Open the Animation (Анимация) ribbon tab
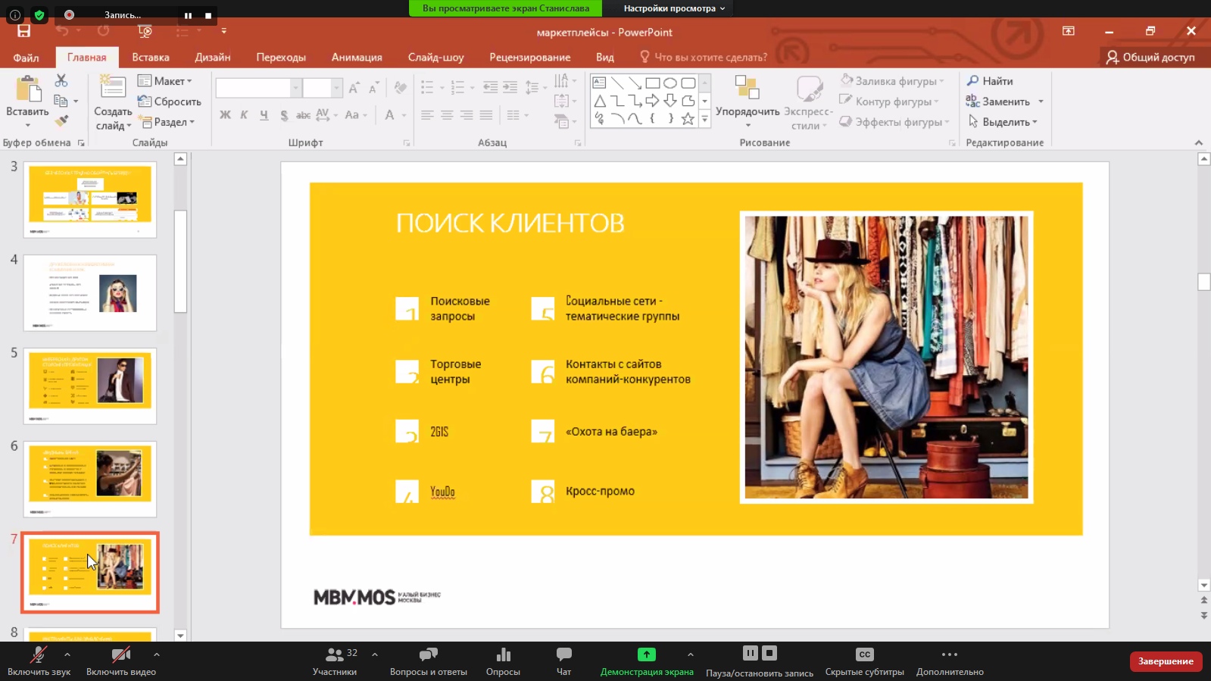 [356, 57]
